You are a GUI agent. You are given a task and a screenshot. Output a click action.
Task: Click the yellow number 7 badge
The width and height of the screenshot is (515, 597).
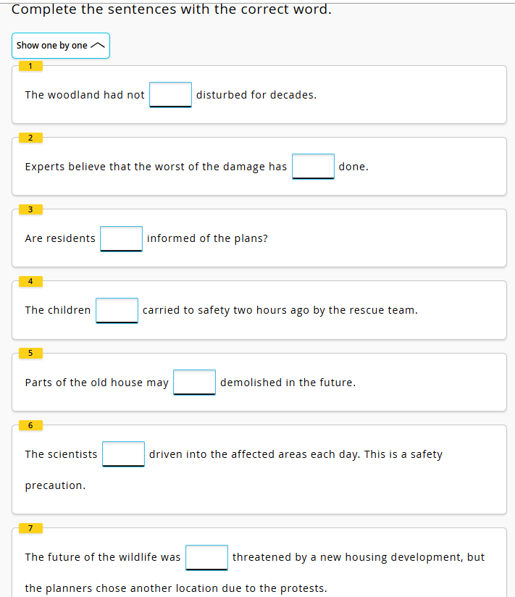click(x=30, y=527)
